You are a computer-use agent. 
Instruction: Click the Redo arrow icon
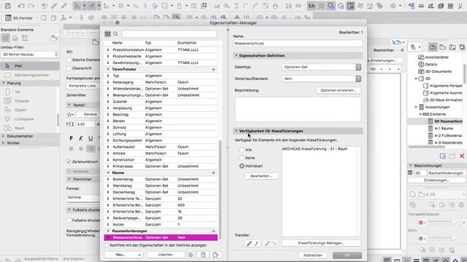[31, 6]
